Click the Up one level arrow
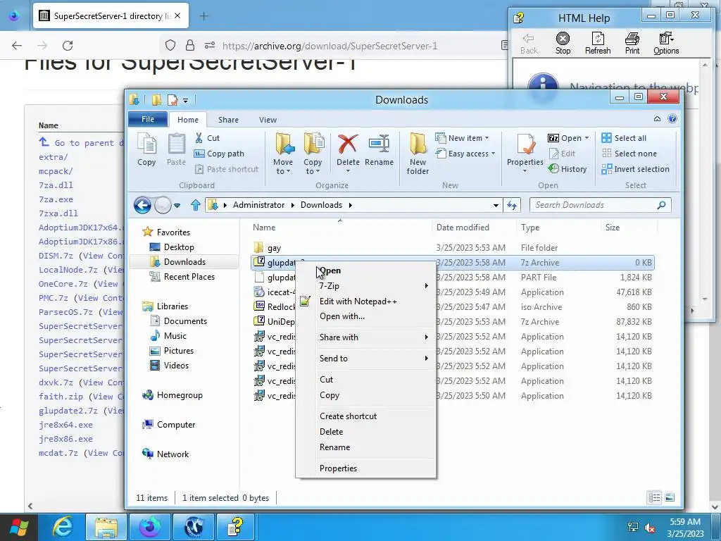This screenshot has height=541, width=721. [x=196, y=205]
